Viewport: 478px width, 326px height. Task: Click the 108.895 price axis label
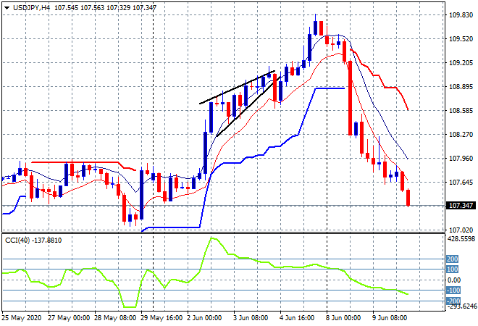pos(461,87)
